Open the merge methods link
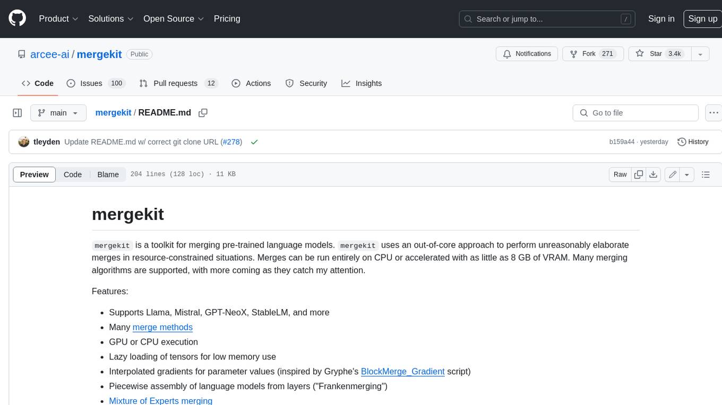Screen dimensions: 722x405 (x=162, y=327)
